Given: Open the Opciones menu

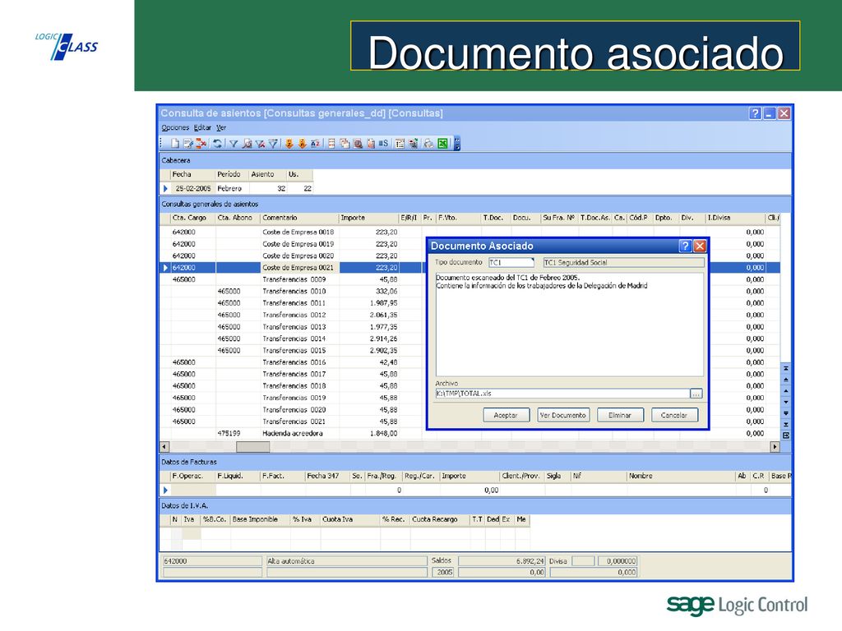Looking at the screenshot, I should coord(175,127).
